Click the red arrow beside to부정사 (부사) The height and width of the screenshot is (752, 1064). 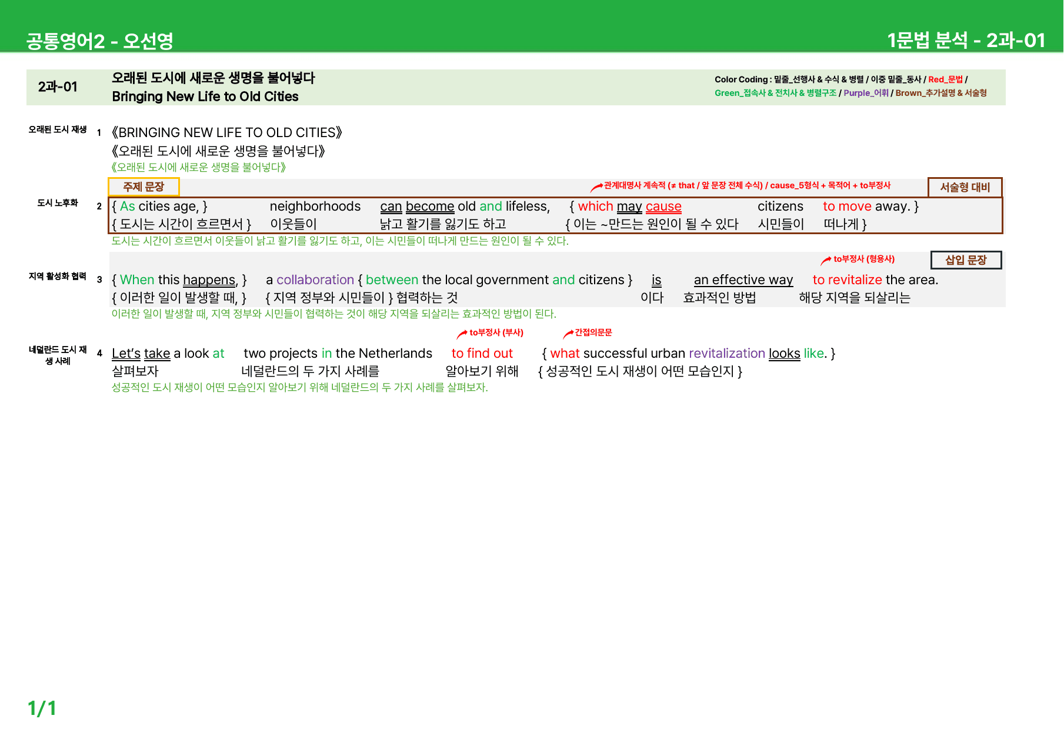pyautogui.click(x=462, y=334)
